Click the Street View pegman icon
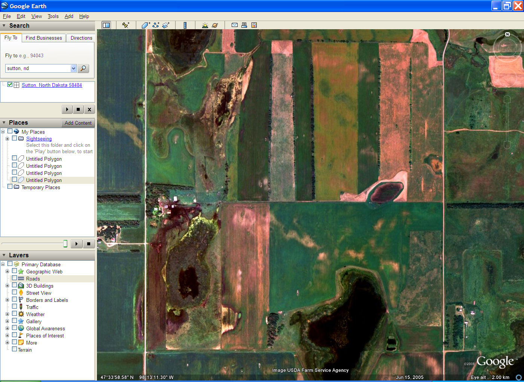 pyautogui.click(x=21, y=292)
